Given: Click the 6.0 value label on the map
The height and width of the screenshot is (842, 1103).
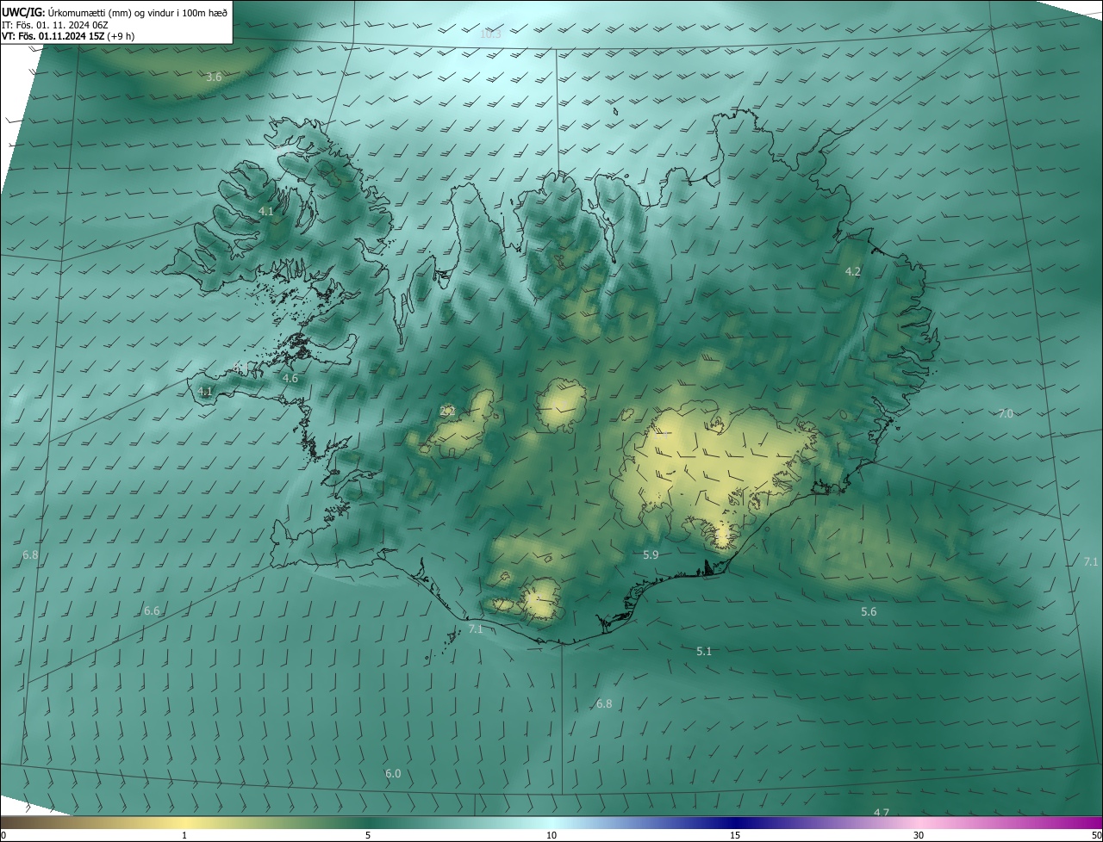Looking at the screenshot, I should click(393, 774).
